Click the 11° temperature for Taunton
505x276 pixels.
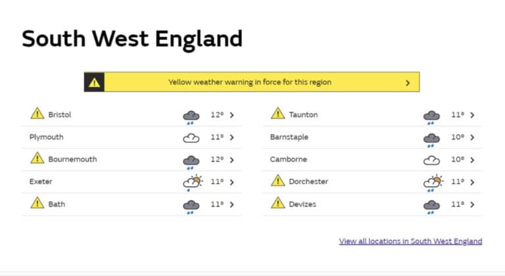[457, 115]
